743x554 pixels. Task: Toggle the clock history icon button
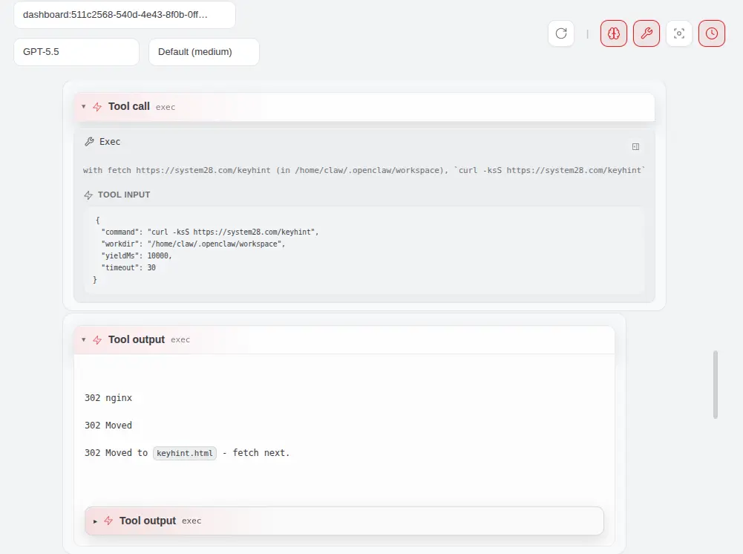click(x=712, y=33)
